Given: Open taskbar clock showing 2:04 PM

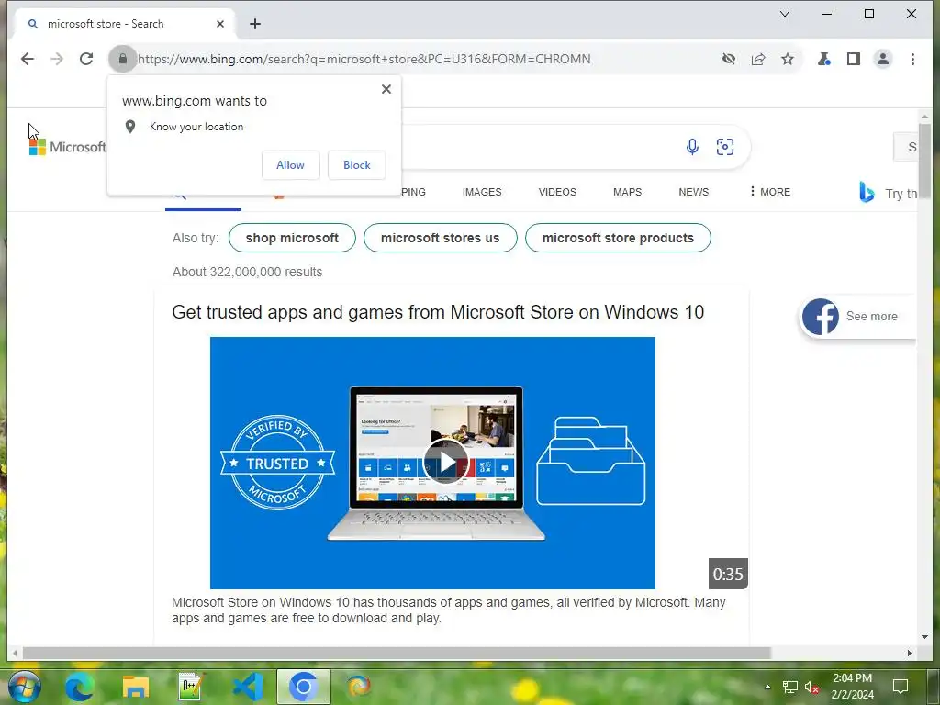Looking at the screenshot, I should (853, 687).
